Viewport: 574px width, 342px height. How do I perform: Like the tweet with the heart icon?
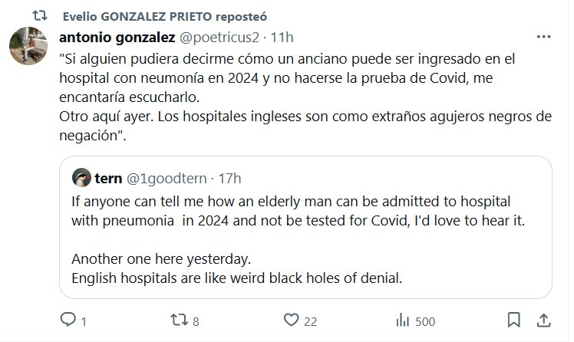pyautogui.click(x=291, y=320)
